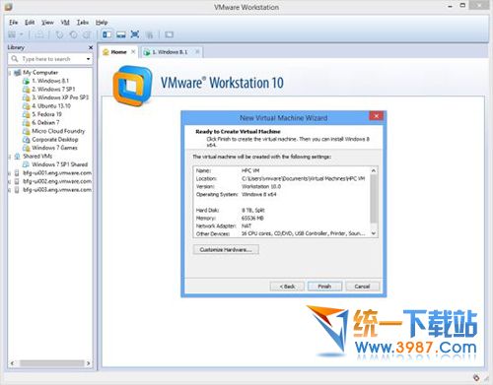Collapse the My Computer tree node

click(x=10, y=73)
